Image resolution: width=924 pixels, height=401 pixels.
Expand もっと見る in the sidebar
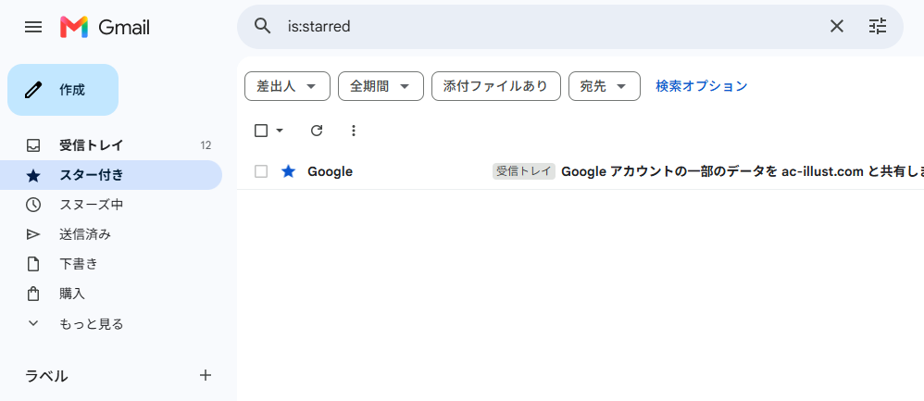tap(111, 324)
